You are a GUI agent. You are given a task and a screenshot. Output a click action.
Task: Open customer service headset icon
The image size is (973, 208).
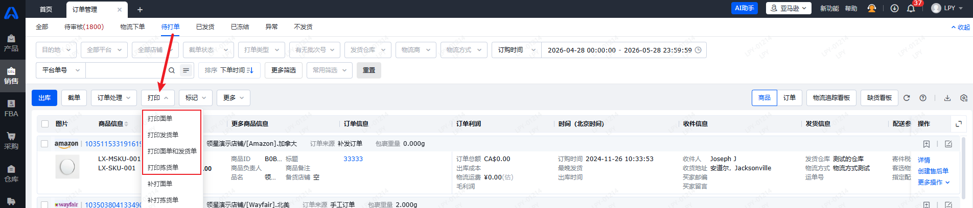[x=872, y=9]
